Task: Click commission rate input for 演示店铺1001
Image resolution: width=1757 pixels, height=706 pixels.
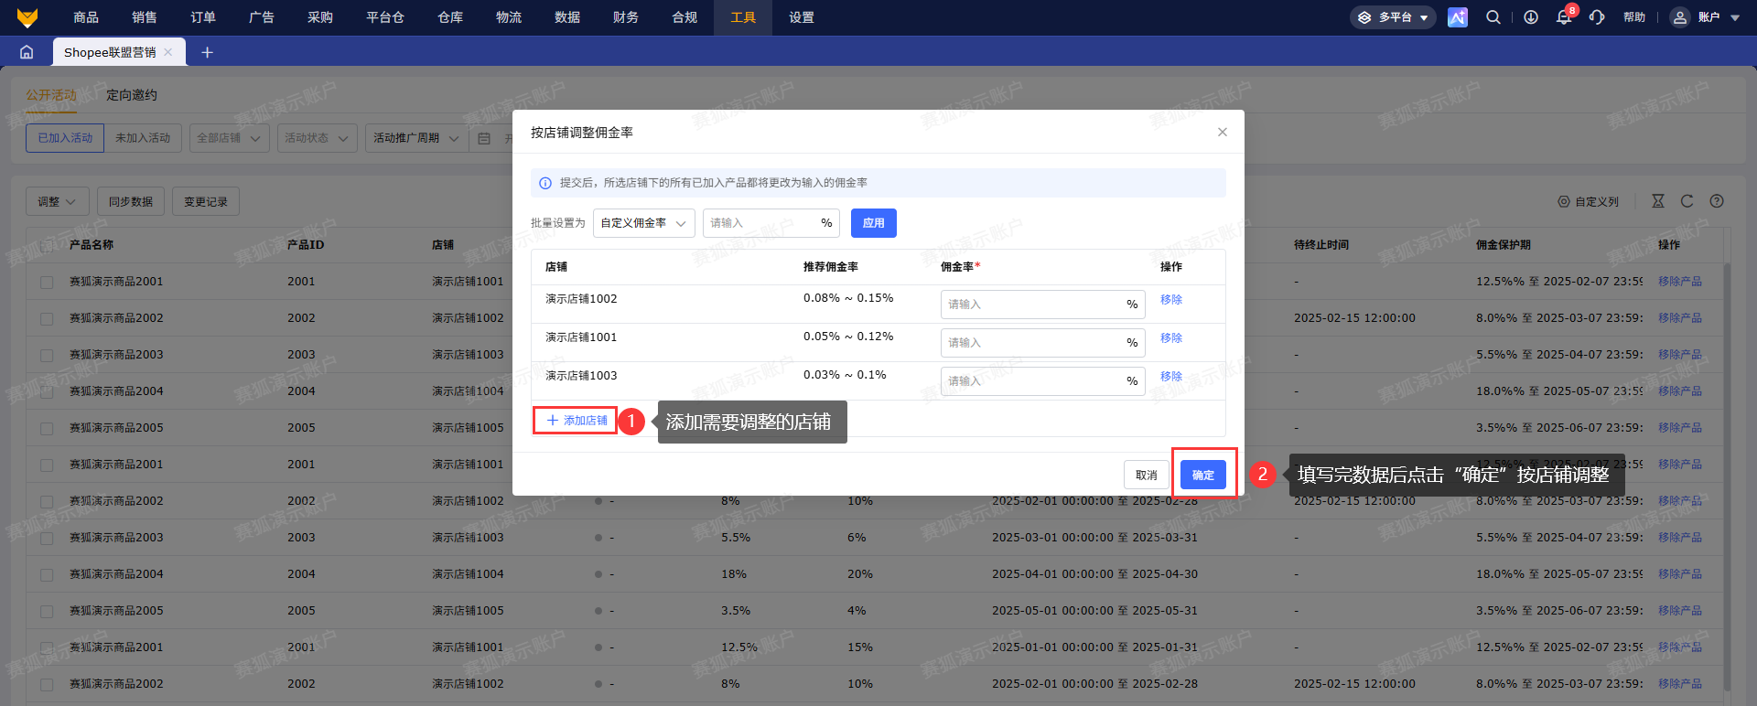Action: point(1043,343)
